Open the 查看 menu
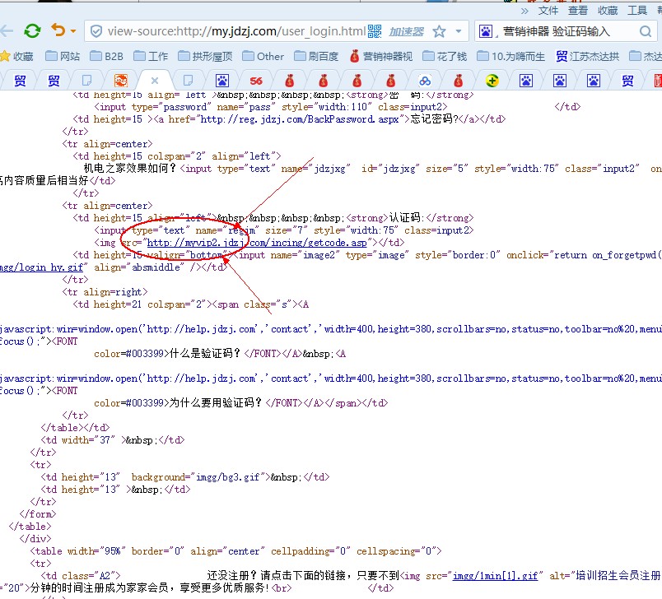662x599 pixels. [x=578, y=10]
